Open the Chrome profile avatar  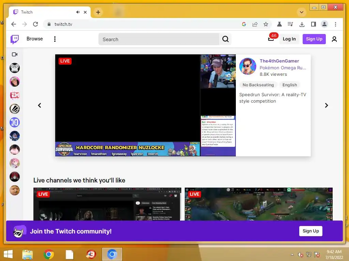[324, 24]
